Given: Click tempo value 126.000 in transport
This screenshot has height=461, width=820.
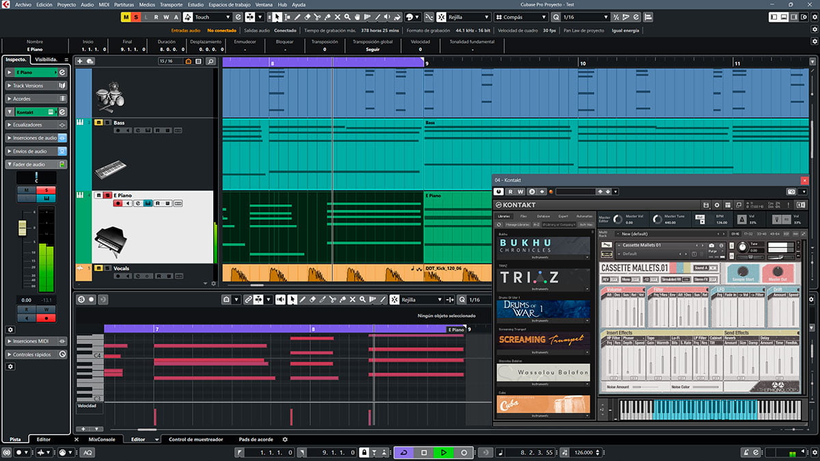Looking at the screenshot, I should (583, 453).
